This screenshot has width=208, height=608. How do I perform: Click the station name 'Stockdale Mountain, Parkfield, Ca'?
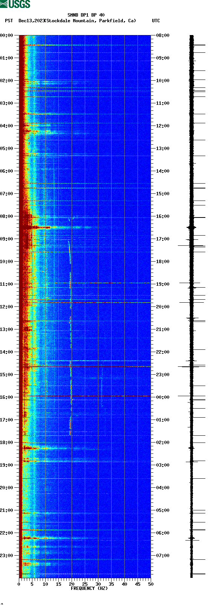point(90,21)
